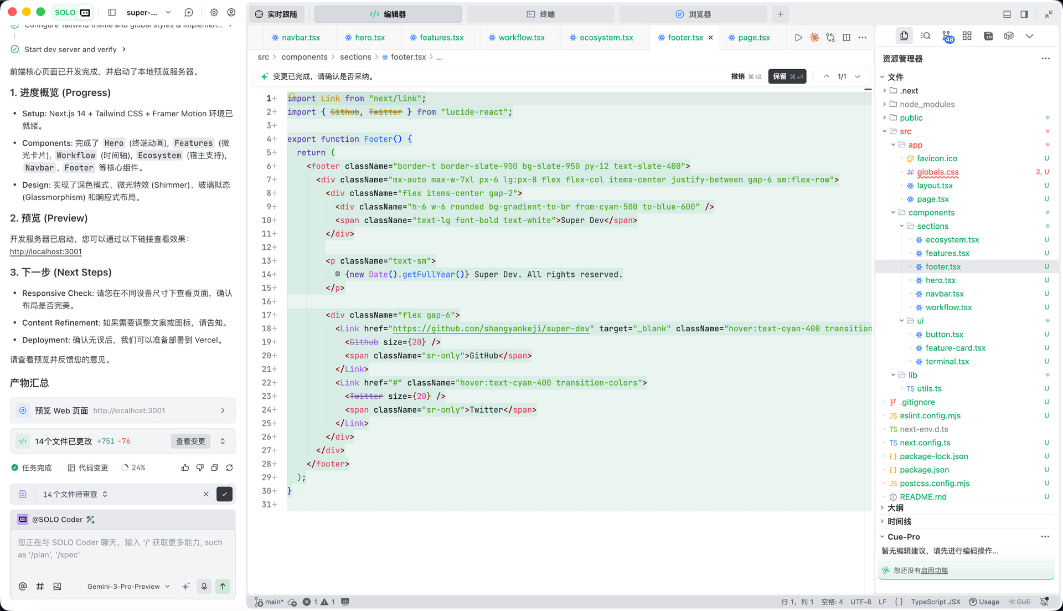This screenshot has width=1063, height=611.
Task: Switch to the 终端 terminal tab
Action: point(540,14)
